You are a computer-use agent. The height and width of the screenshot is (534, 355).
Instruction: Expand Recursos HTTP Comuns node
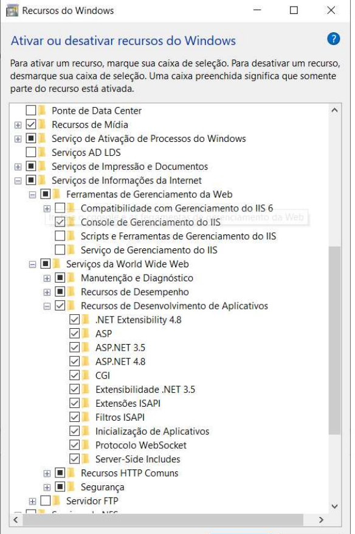(47, 474)
